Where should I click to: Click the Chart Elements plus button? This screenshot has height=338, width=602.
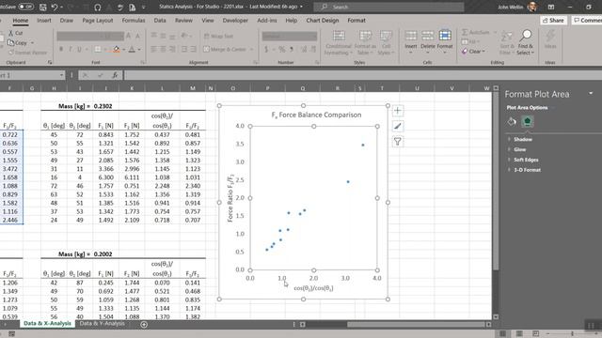click(x=398, y=111)
